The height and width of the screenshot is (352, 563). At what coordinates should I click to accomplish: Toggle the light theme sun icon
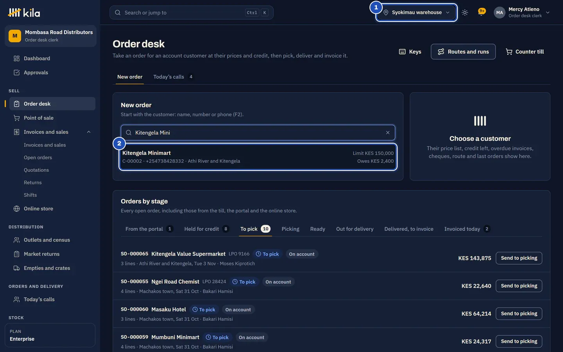(465, 13)
